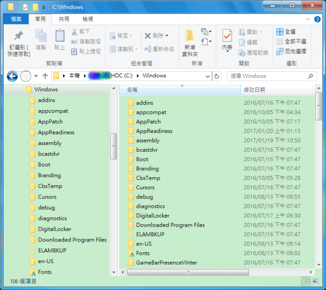Select Downloaded Program Files in navigation tree
Image resolution: width=326 pixels, height=290 pixels.
tap(72, 240)
